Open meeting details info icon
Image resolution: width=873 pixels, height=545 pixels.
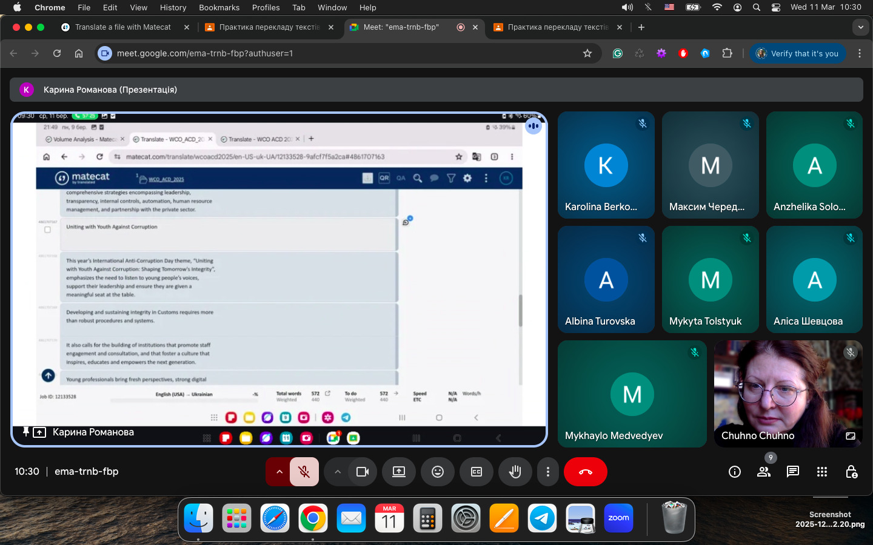[734, 472]
